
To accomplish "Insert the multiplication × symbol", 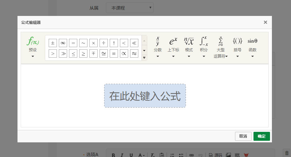I will [x=94, y=43].
